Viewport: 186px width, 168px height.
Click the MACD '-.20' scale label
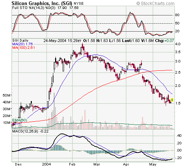178,158
